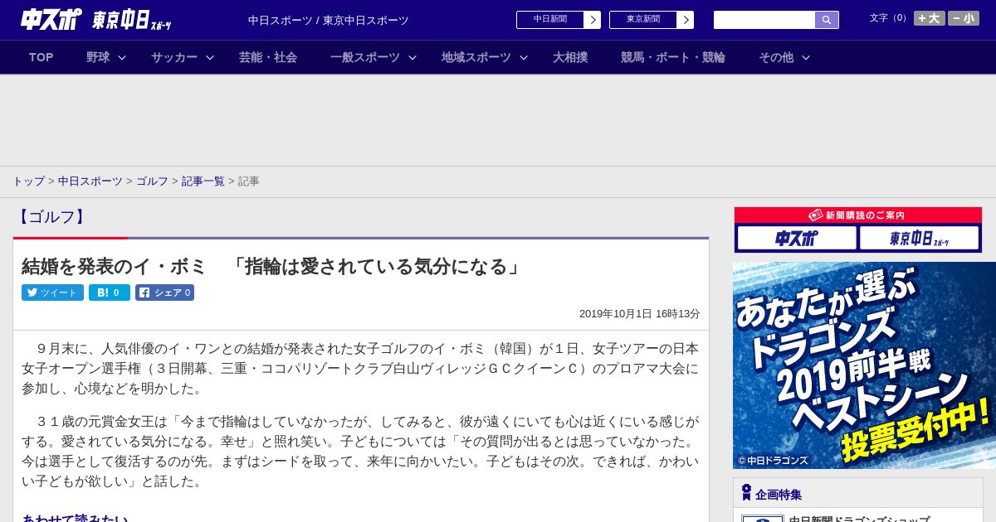Follow the トップ breadcrumb link
The image size is (996, 522).
(28, 181)
